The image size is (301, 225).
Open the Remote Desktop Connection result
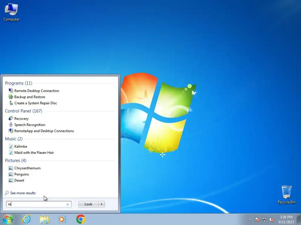coord(37,91)
